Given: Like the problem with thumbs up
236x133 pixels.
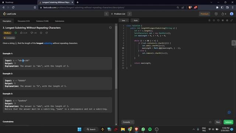Looking at the screenshot, I should [x=24, y=33].
